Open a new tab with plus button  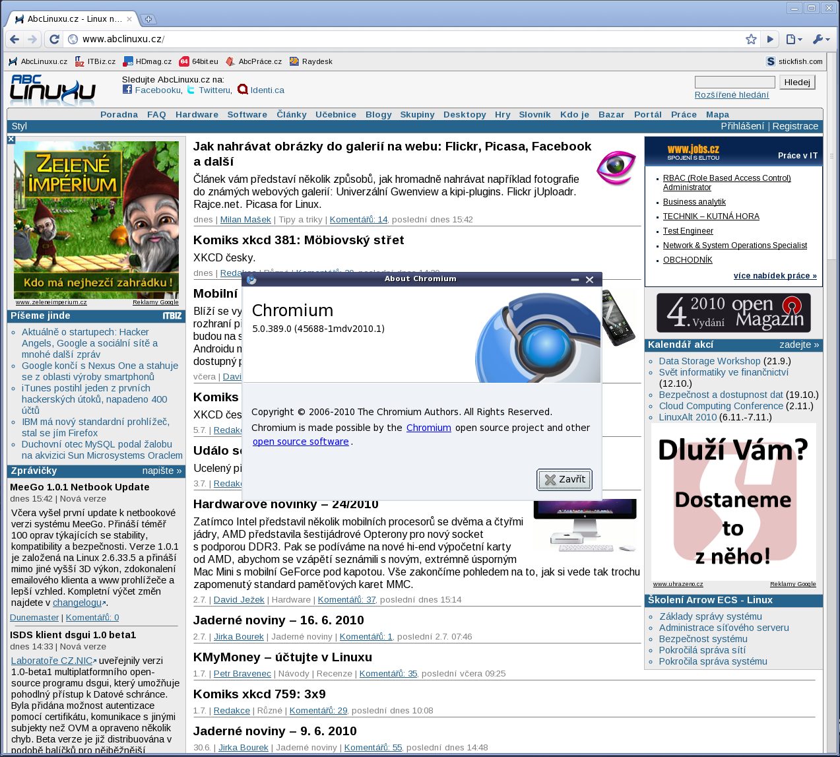[148, 19]
